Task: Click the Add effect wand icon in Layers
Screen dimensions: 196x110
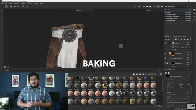Action: [x=173, y=39]
